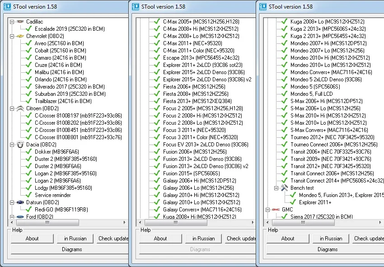Click the Dacia brand logo icon
Screen dimensions: 384x267
pos(20,145)
